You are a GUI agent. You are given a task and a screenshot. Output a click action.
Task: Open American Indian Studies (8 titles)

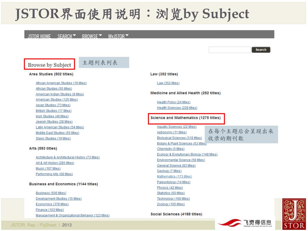[x=60, y=94]
